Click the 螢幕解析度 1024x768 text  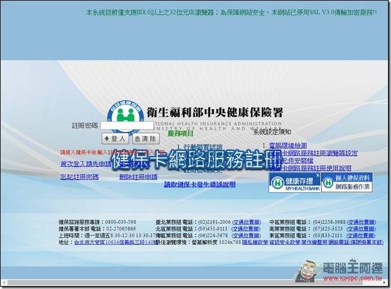coord(216,242)
